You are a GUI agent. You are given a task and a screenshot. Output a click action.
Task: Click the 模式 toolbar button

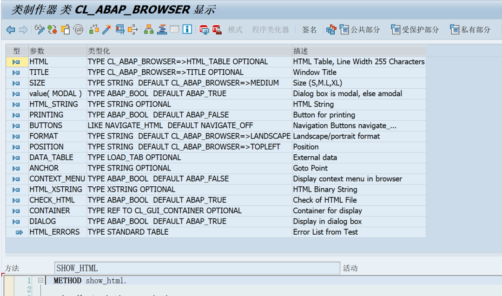point(235,30)
